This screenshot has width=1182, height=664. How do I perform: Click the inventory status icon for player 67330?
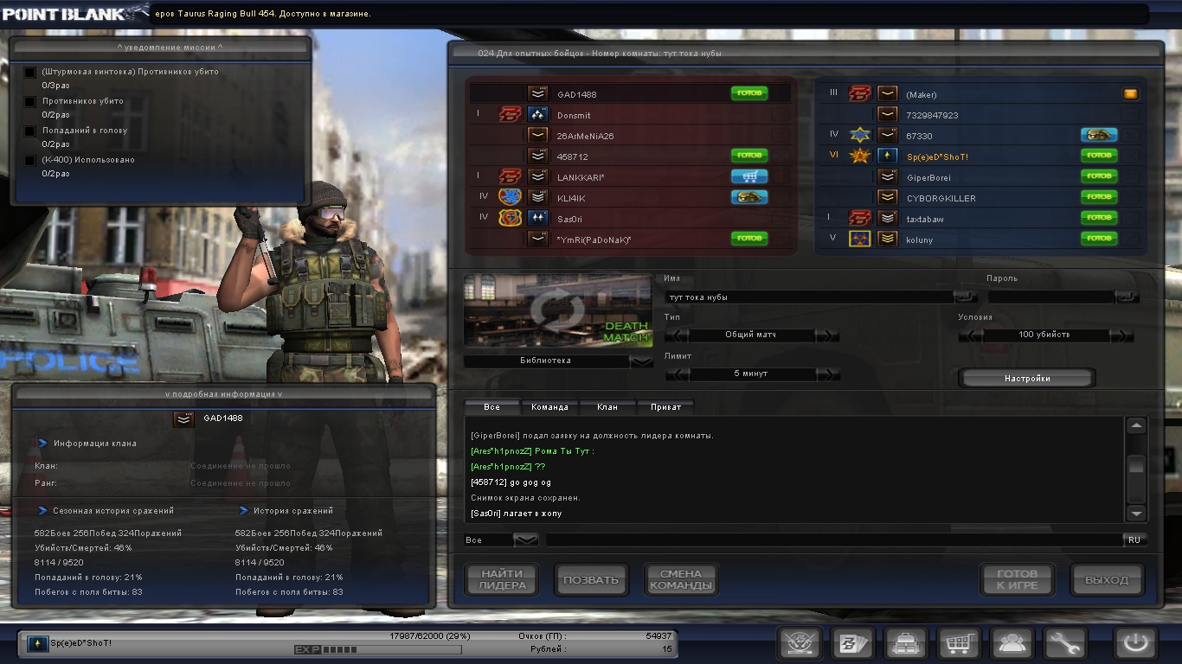pyautogui.click(x=1099, y=135)
